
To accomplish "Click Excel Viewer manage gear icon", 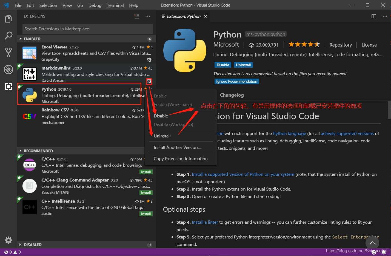I will tap(149, 60).
